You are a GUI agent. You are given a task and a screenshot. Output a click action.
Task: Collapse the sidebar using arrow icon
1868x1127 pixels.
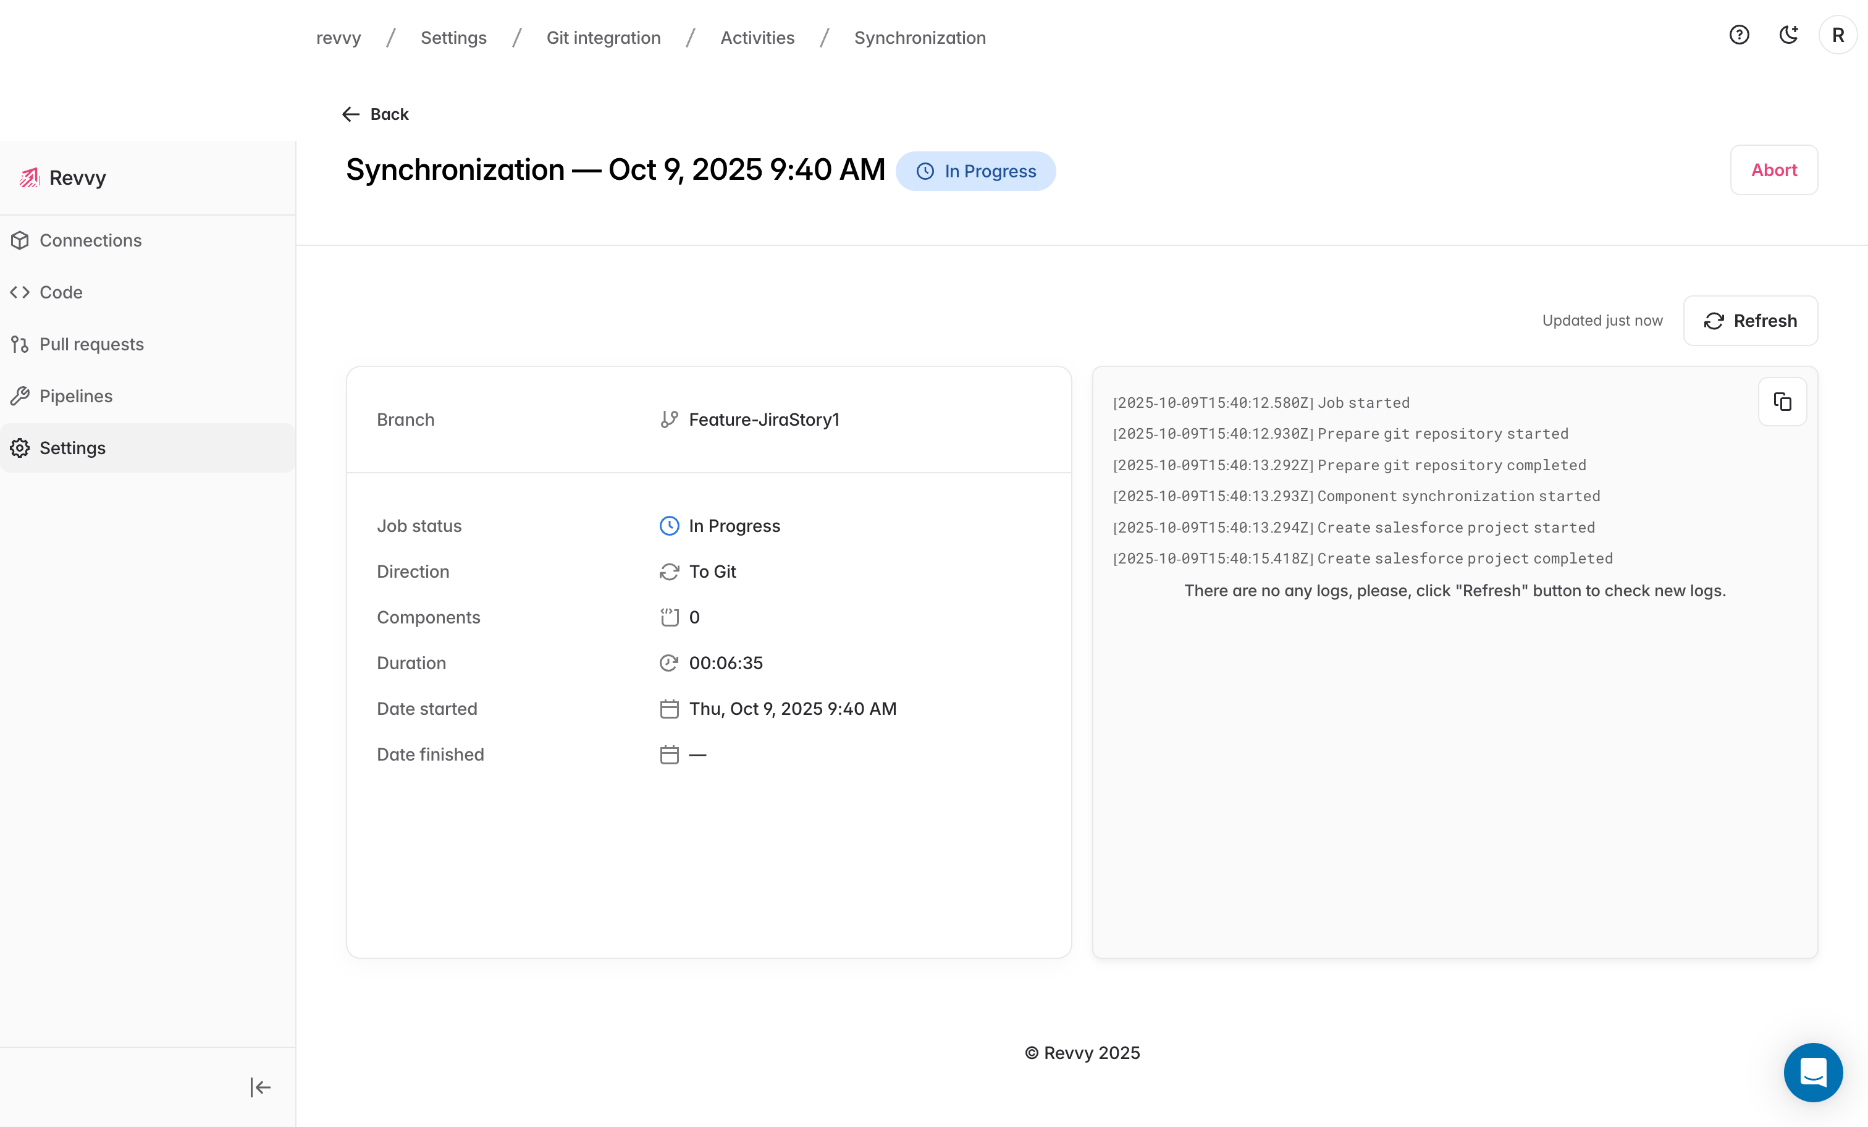[x=260, y=1087]
